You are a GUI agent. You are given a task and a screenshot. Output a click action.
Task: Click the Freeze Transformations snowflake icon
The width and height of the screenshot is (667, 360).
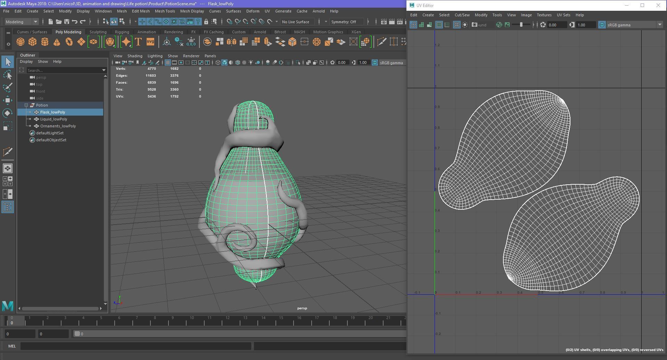click(191, 42)
